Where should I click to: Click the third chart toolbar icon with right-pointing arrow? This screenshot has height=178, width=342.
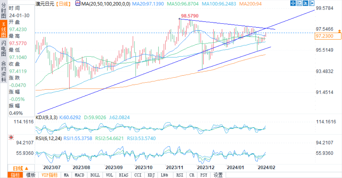tap(306, 3)
